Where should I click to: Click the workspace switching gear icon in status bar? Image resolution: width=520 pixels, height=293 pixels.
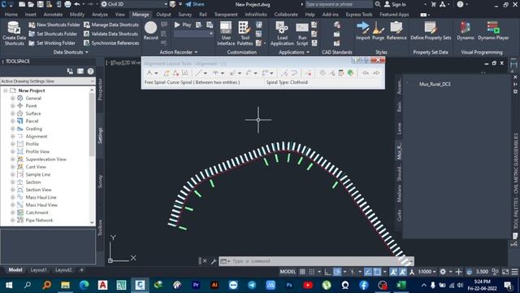click(x=443, y=272)
